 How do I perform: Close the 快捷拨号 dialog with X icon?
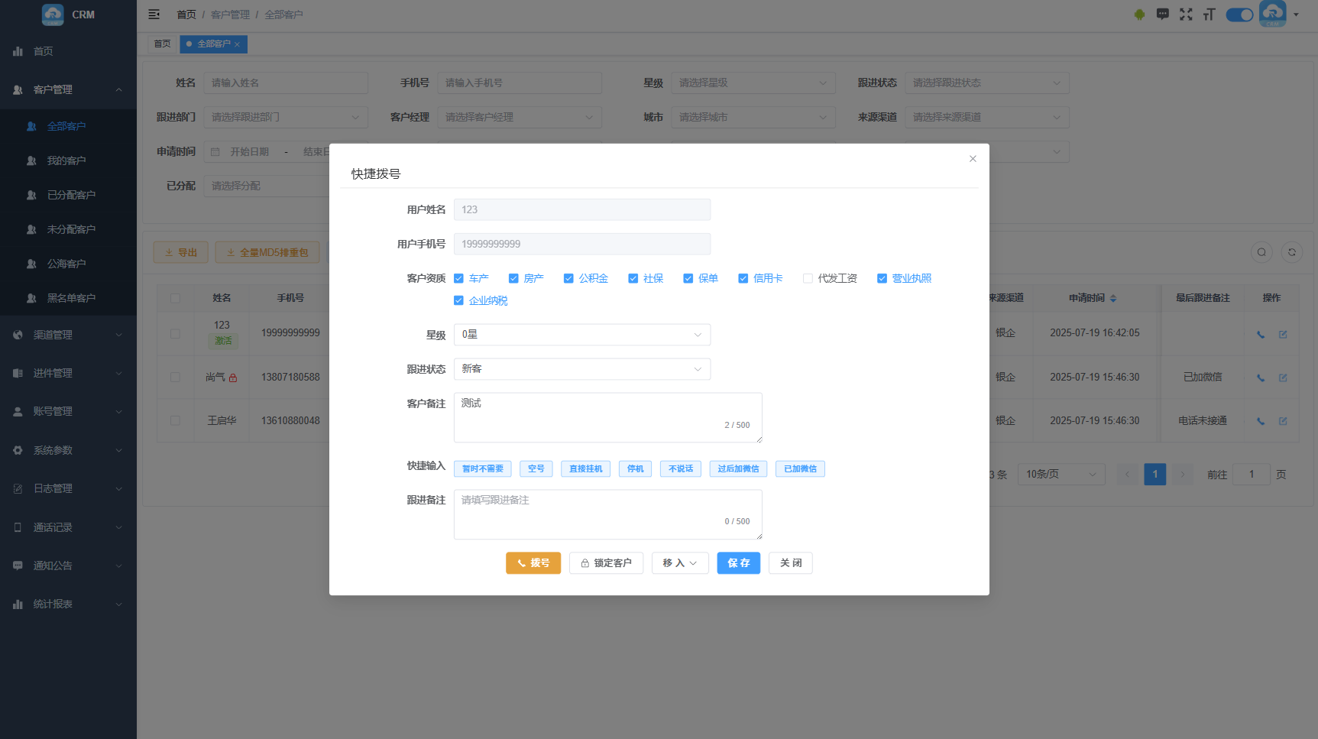tap(973, 159)
